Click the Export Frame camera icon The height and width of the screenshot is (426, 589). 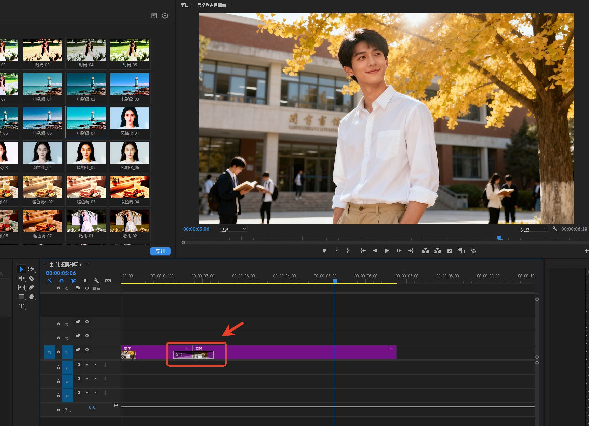point(450,251)
